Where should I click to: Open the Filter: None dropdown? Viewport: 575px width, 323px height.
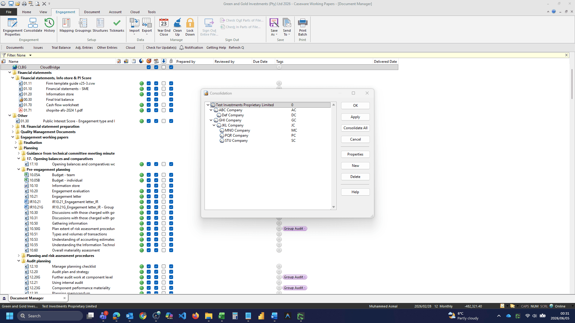click(x=30, y=55)
